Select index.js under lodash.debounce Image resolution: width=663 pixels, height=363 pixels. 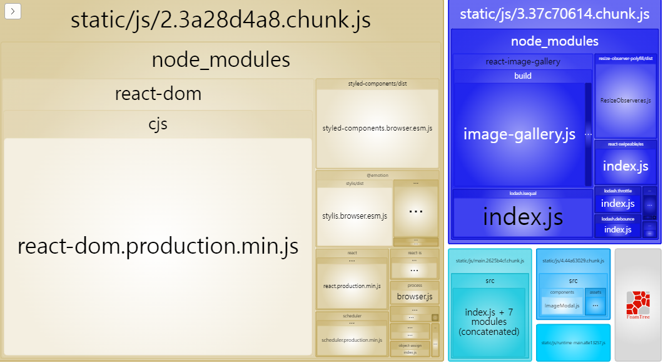point(618,230)
